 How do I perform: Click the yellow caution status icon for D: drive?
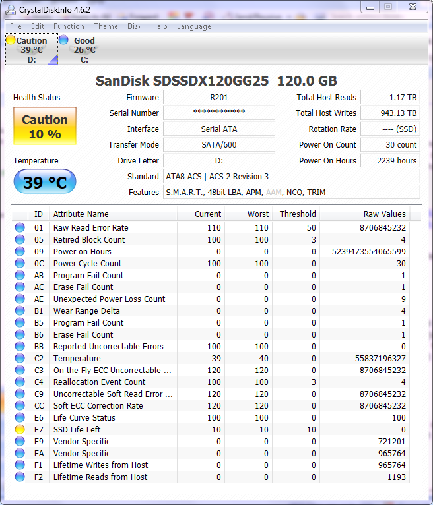[x=11, y=40]
